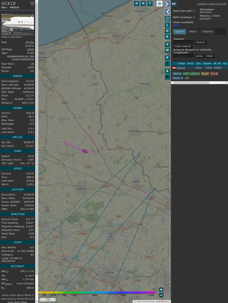Focus the Jump to Airport input field
Screen dimensions: 228x303
click(184, 56)
